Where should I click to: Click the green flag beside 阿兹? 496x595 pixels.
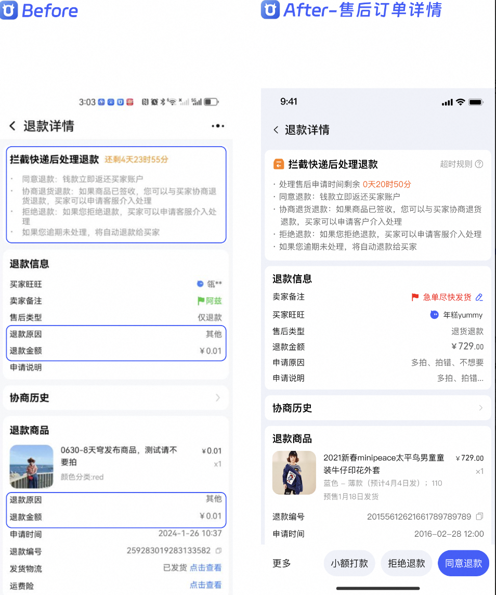click(201, 301)
